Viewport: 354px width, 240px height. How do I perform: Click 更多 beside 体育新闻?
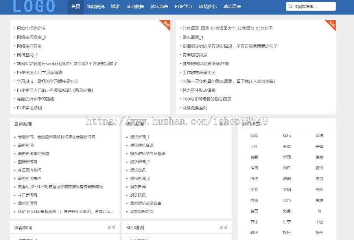(x=111, y=227)
